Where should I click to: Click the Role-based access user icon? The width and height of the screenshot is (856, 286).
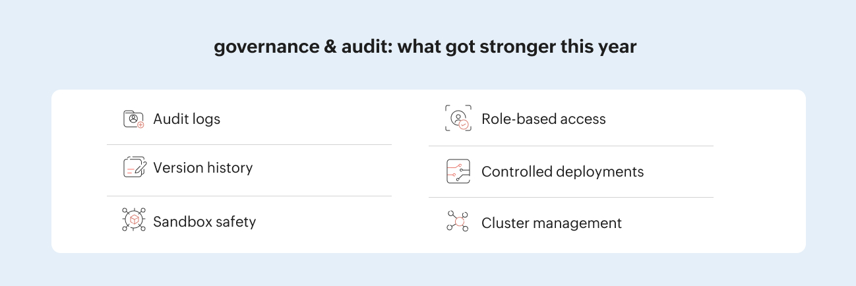458,119
